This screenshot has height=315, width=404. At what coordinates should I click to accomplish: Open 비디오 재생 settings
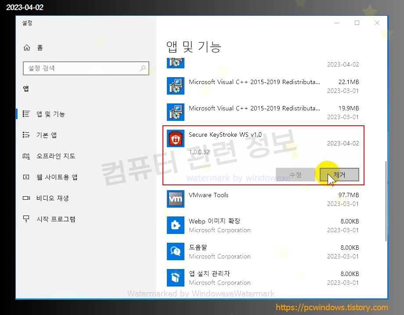[x=86, y=198]
